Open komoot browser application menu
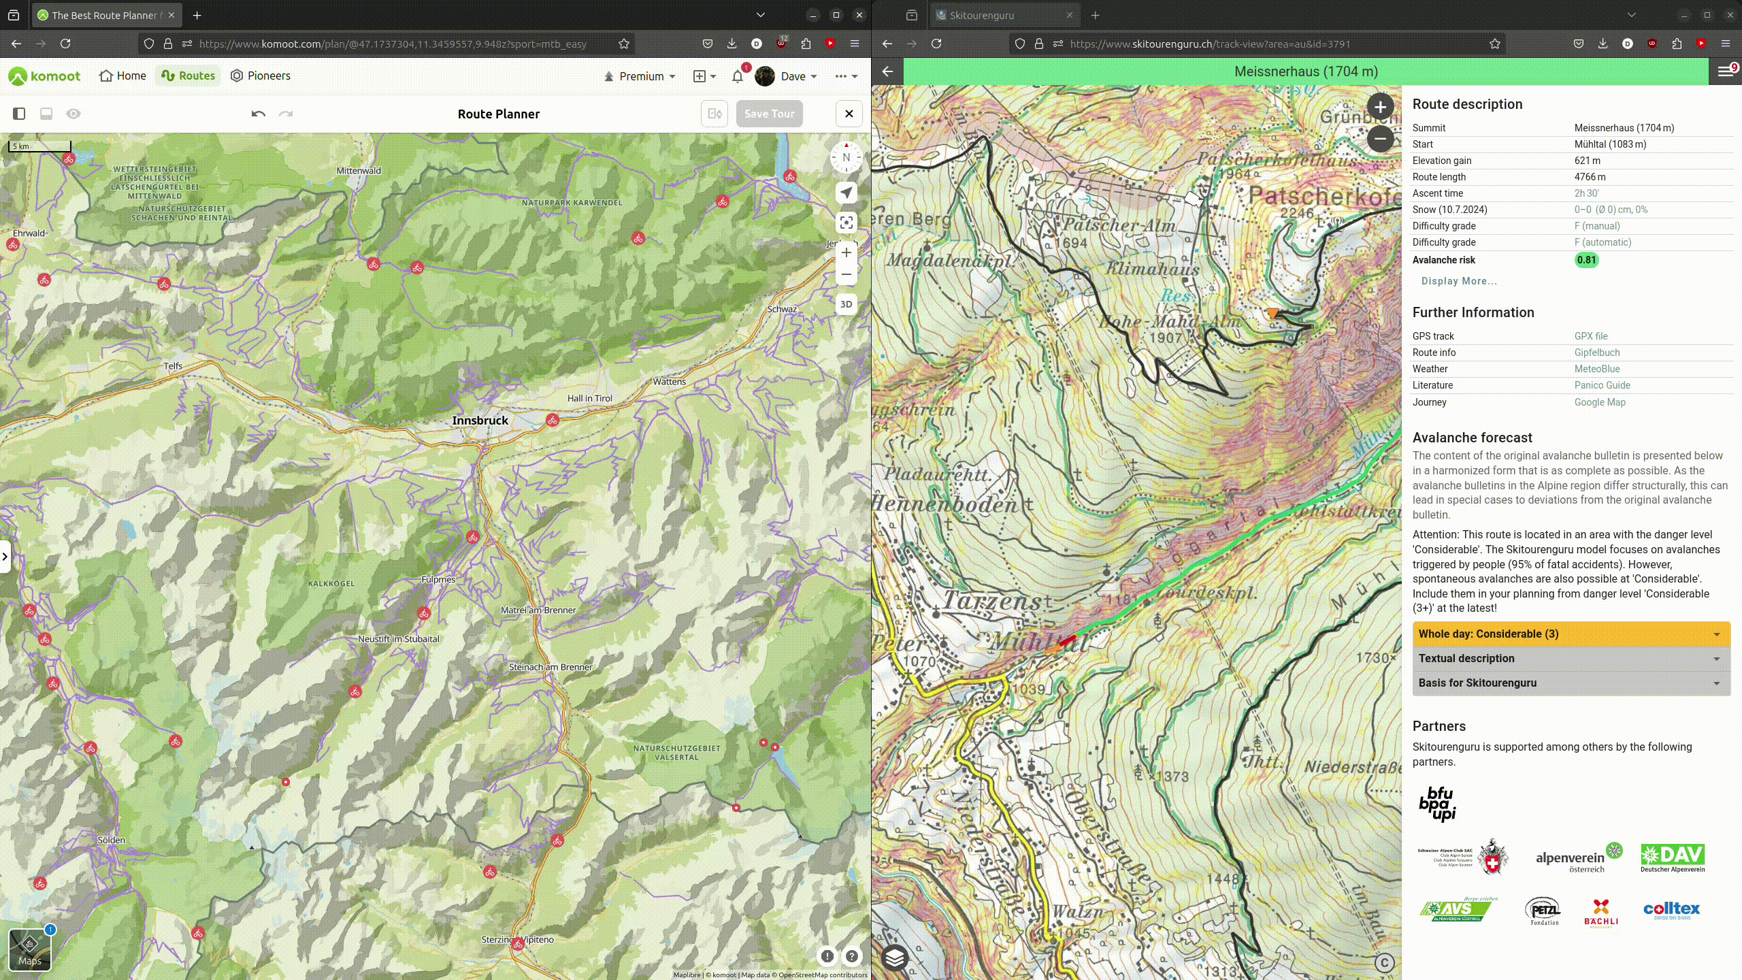The image size is (1742, 980). 855,44
